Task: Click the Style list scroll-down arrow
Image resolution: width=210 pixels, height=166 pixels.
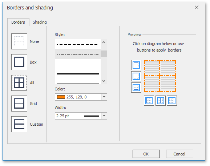Action: click(x=104, y=81)
